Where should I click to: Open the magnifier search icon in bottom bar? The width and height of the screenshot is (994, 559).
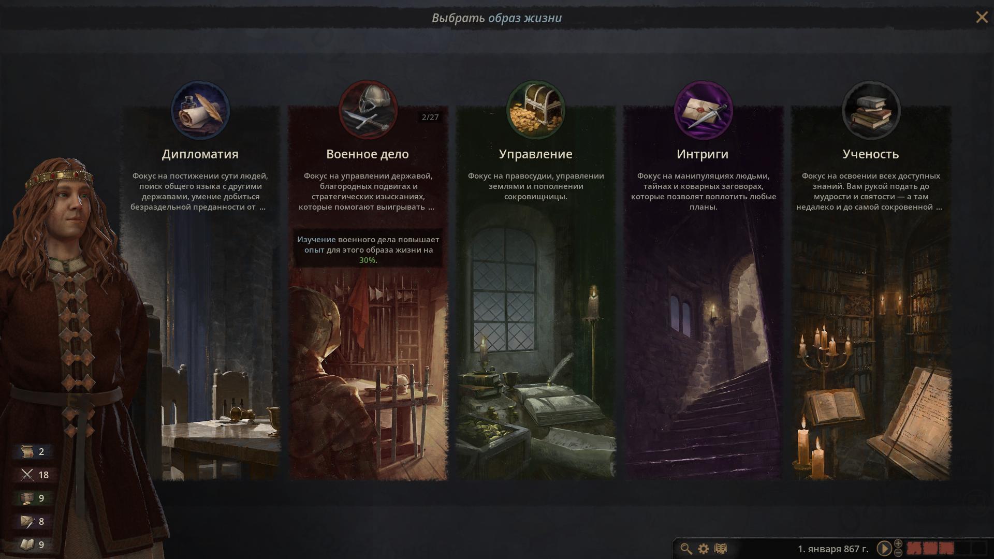tap(686, 549)
